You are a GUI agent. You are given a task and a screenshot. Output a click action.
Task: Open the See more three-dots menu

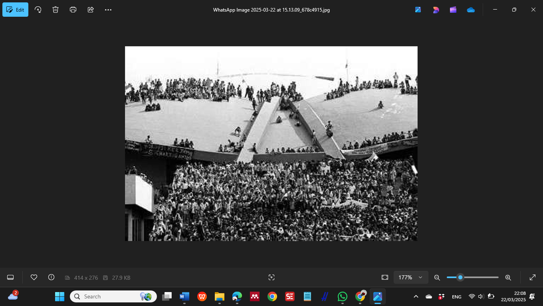click(108, 10)
